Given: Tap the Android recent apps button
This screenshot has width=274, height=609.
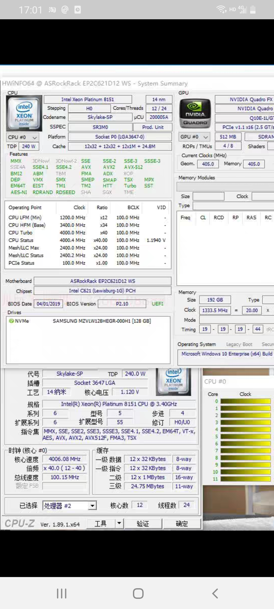Looking at the screenshot, I should click(62, 594).
